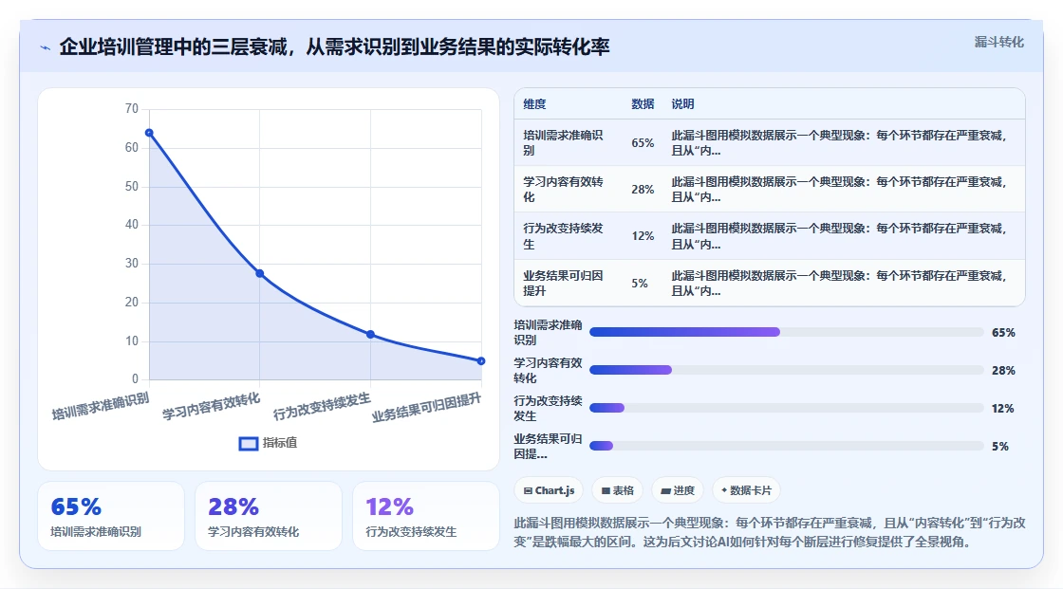Toggle the 指标值 legend swatch
This screenshot has width=1063, height=589.
pos(248,443)
